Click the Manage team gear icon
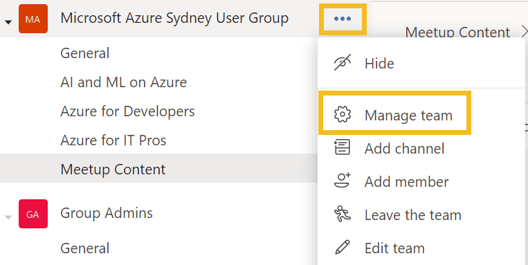 [343, 114]
